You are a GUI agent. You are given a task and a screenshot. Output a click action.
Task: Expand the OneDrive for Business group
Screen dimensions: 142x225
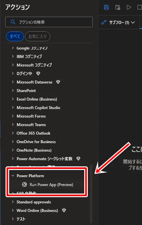(x=13, y=141)
